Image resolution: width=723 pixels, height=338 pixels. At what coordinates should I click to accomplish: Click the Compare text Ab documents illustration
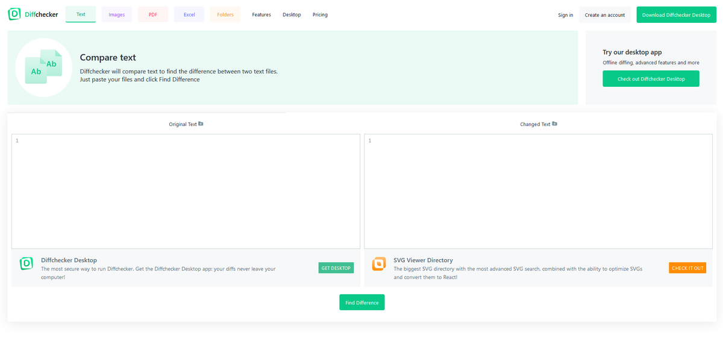(43, 67)
